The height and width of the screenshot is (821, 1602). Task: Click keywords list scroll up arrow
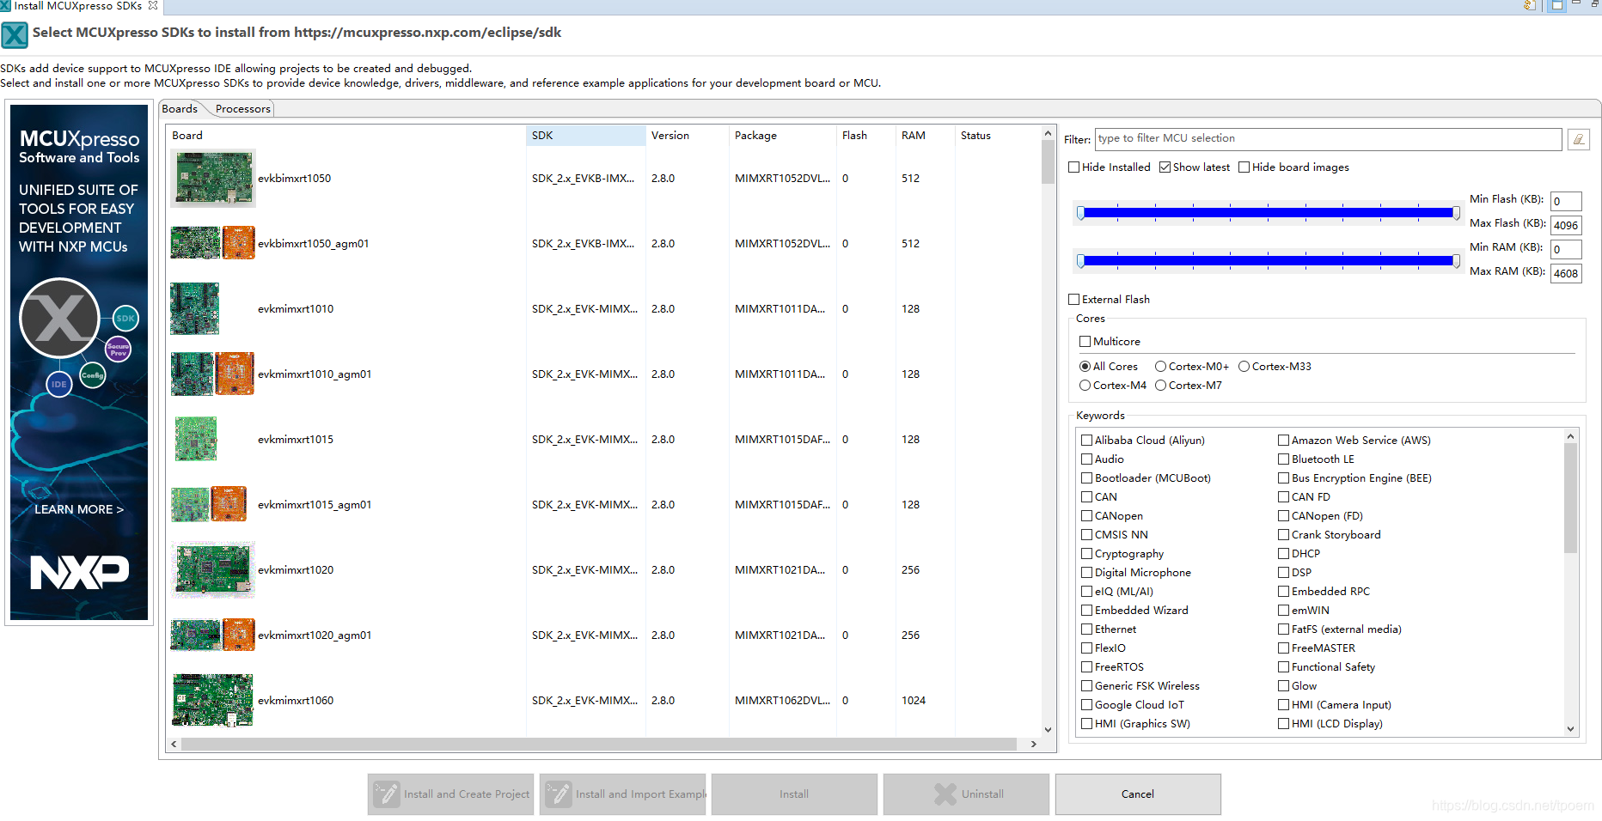click(x=1570, y=436)
